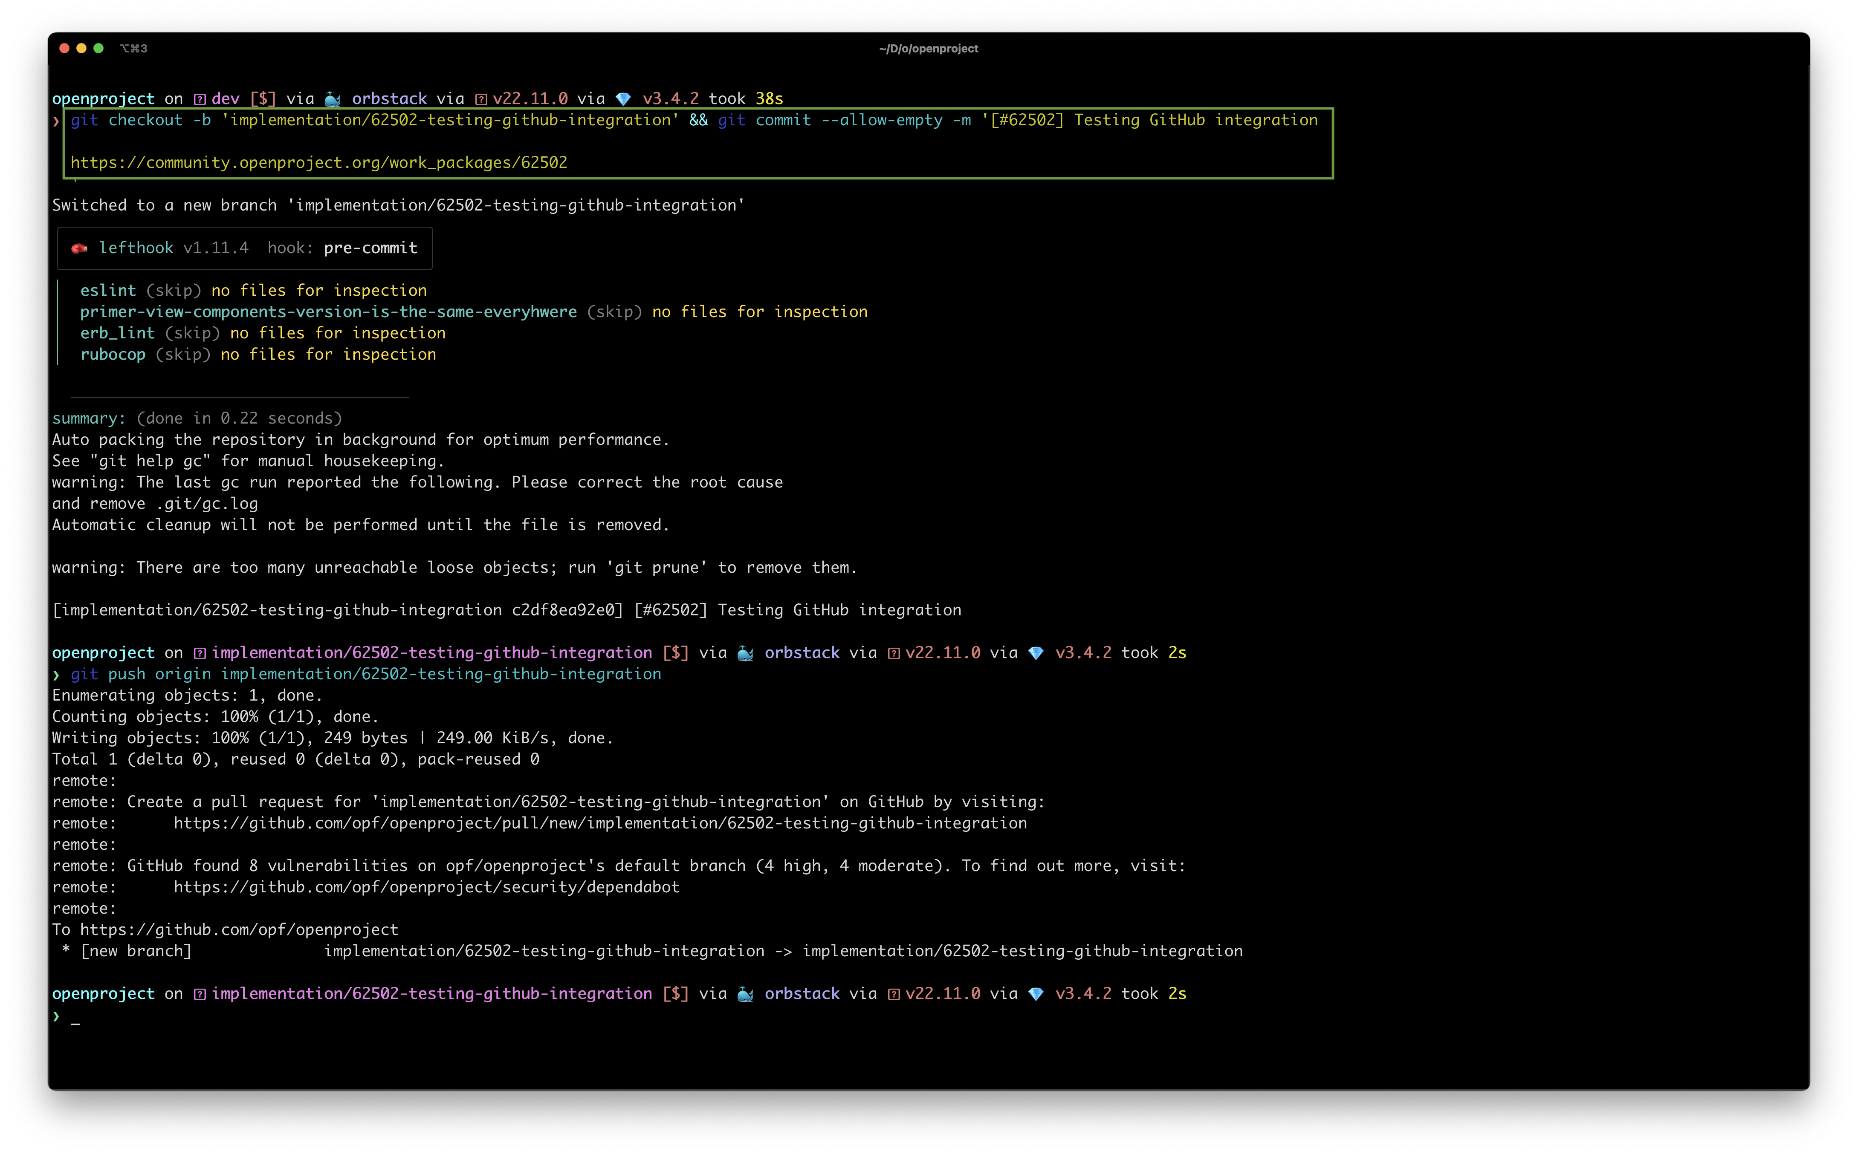Click the ~/D/o/openproject window title
Viewport: 1858px width, 1154px height.
click(x=928, y=48)
